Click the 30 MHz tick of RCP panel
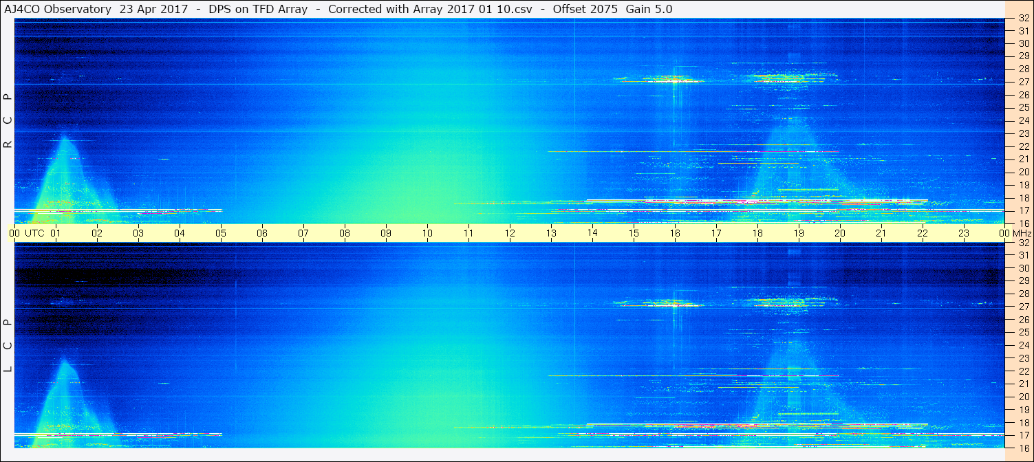Image resolution: width=1034 pixels, height=462 pixels. (1023, 43)
